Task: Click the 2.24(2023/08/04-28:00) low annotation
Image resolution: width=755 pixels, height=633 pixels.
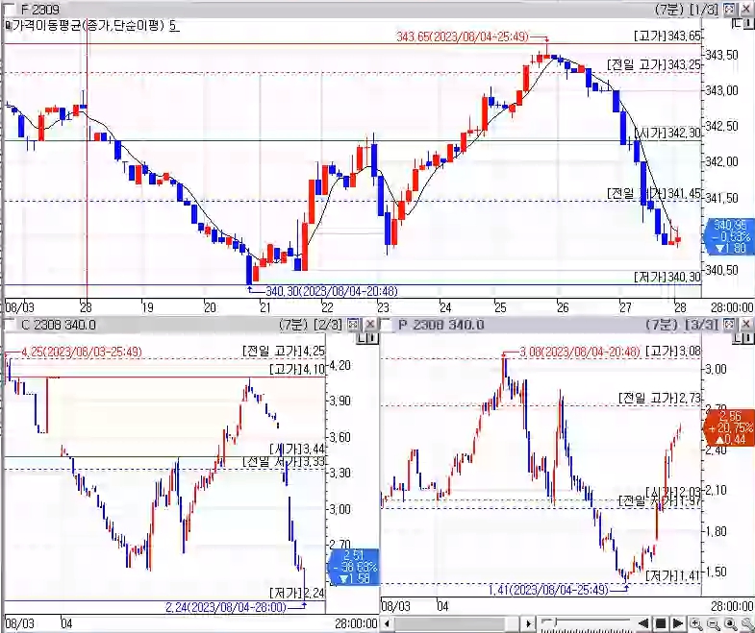Action: [225, 607]
